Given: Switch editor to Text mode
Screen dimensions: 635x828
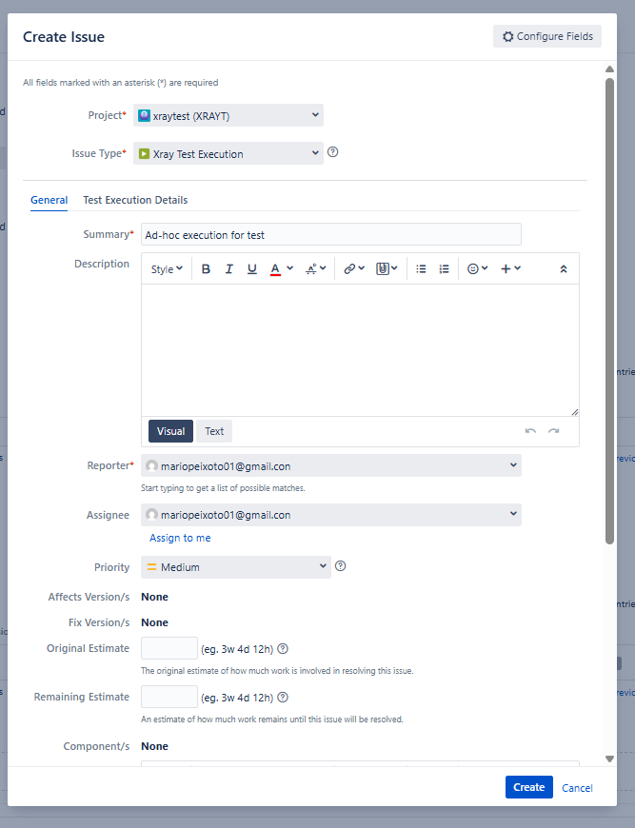Looking at the screenshot, I should coord(214,431).
